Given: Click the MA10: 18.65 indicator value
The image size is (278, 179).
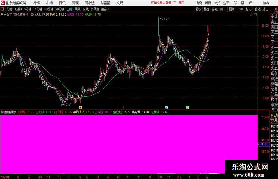Looking at the screenshot, I should point(58,14).
